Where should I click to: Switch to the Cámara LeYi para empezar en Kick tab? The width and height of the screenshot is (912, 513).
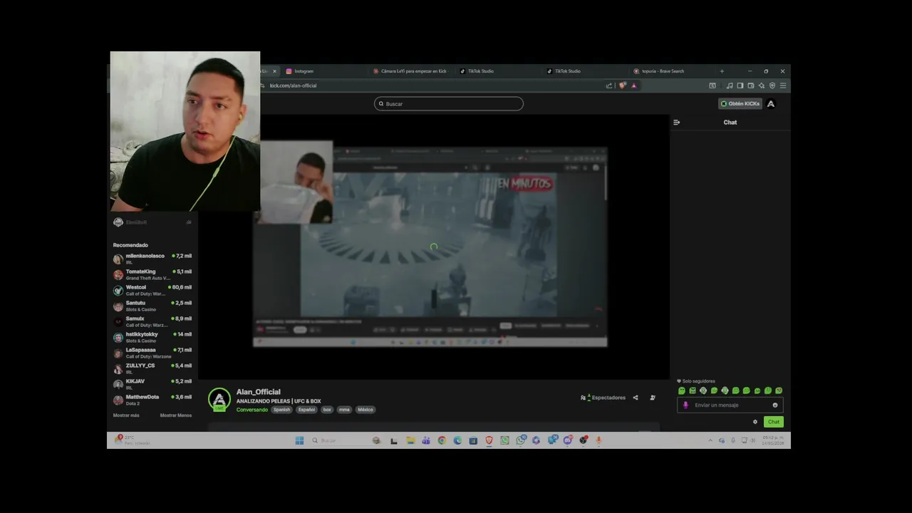pyautogui.click(x=410, y=71)
